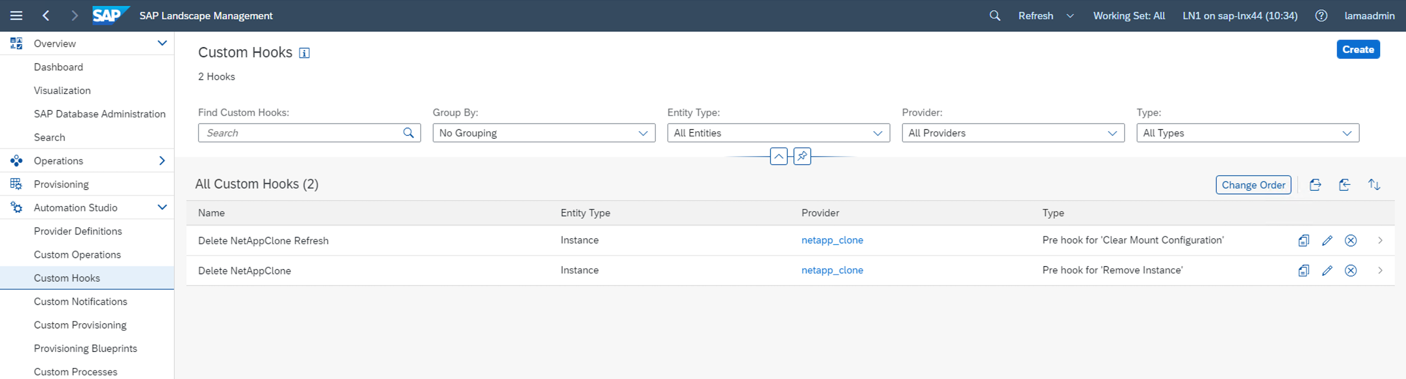Open netapp_clone link for Delete NetAppClone

point(832,271)
